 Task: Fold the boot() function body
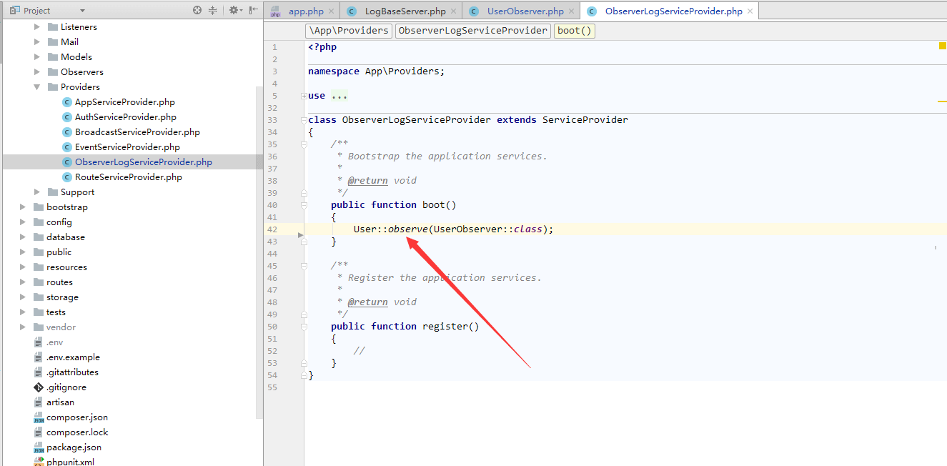(x=304, y=205)
